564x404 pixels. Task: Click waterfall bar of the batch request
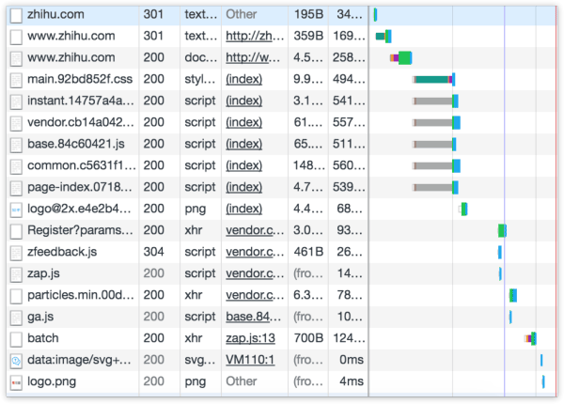[530, 338]
